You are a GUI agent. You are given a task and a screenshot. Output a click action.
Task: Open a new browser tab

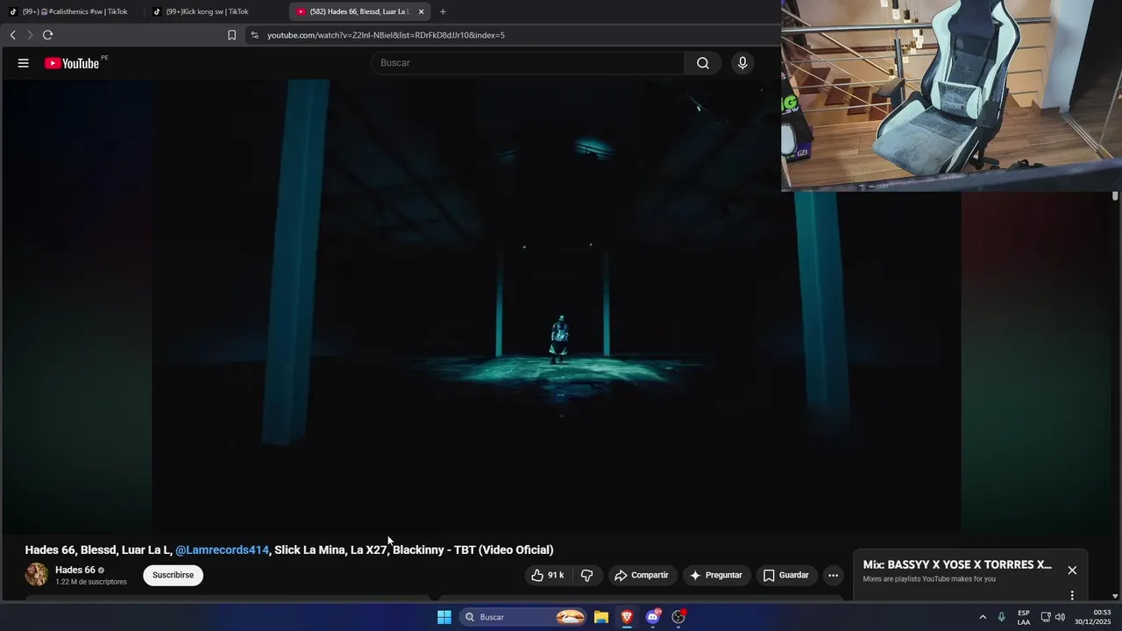pyautogui.click(x=443, y=11)
